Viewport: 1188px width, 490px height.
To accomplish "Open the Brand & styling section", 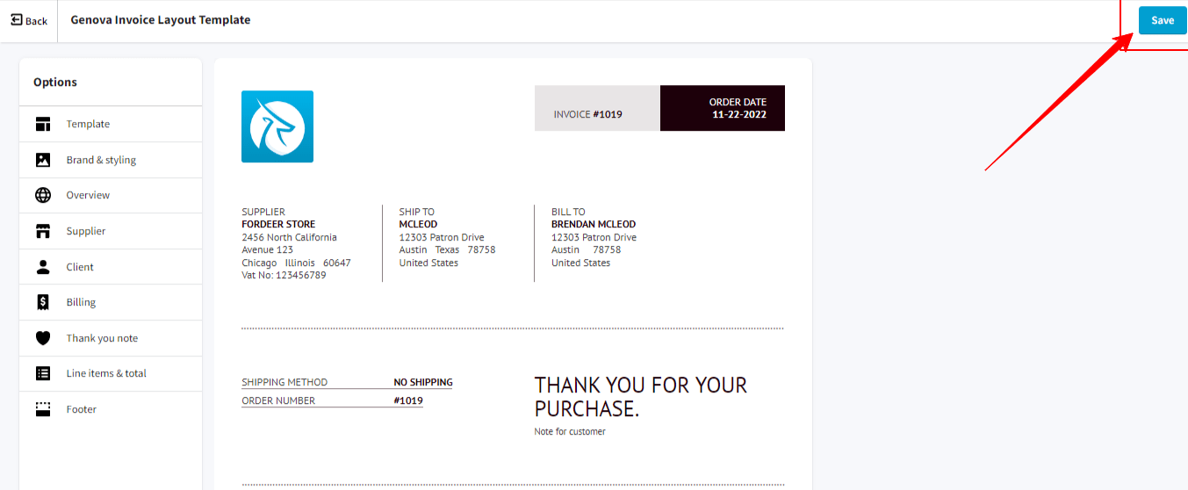I will point(111,160).
